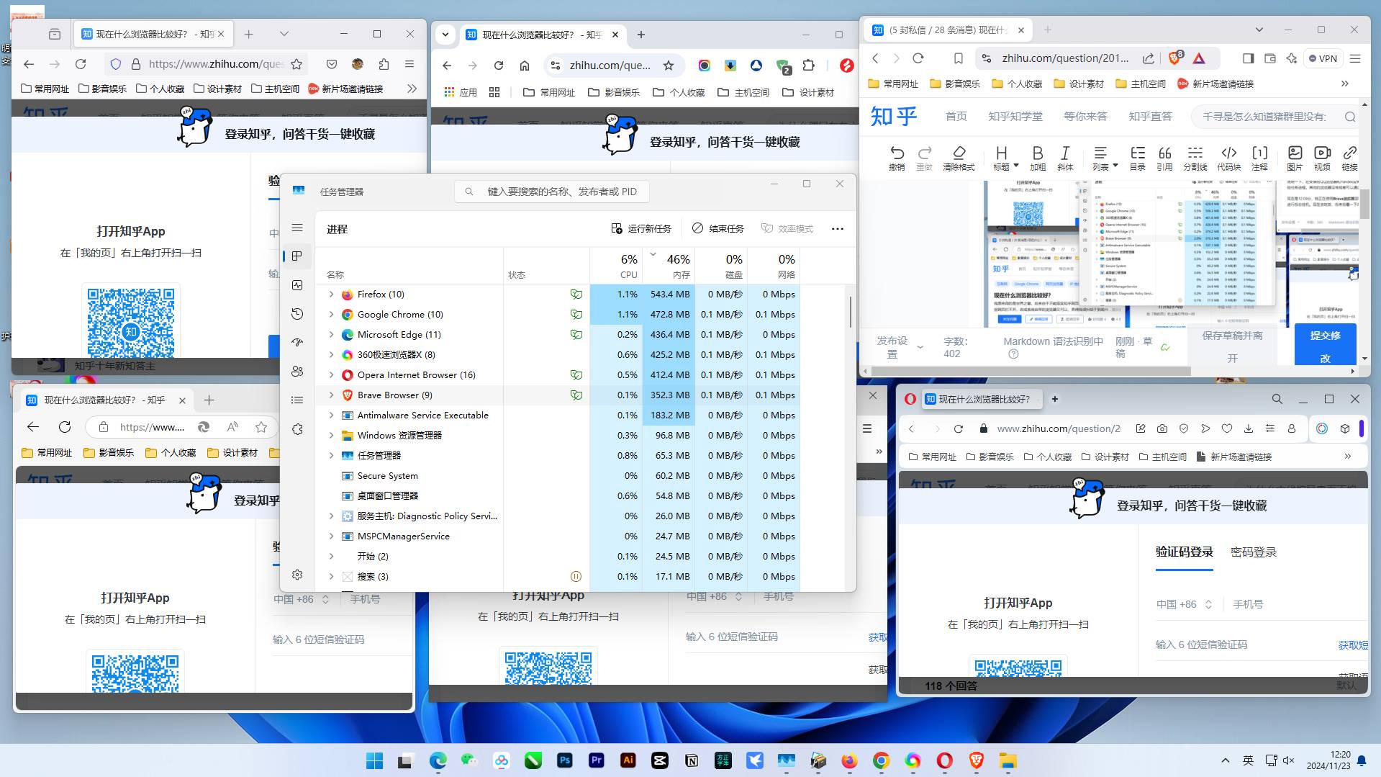Open the Brave sidebar panel toggle icon

click(1249, 58)
